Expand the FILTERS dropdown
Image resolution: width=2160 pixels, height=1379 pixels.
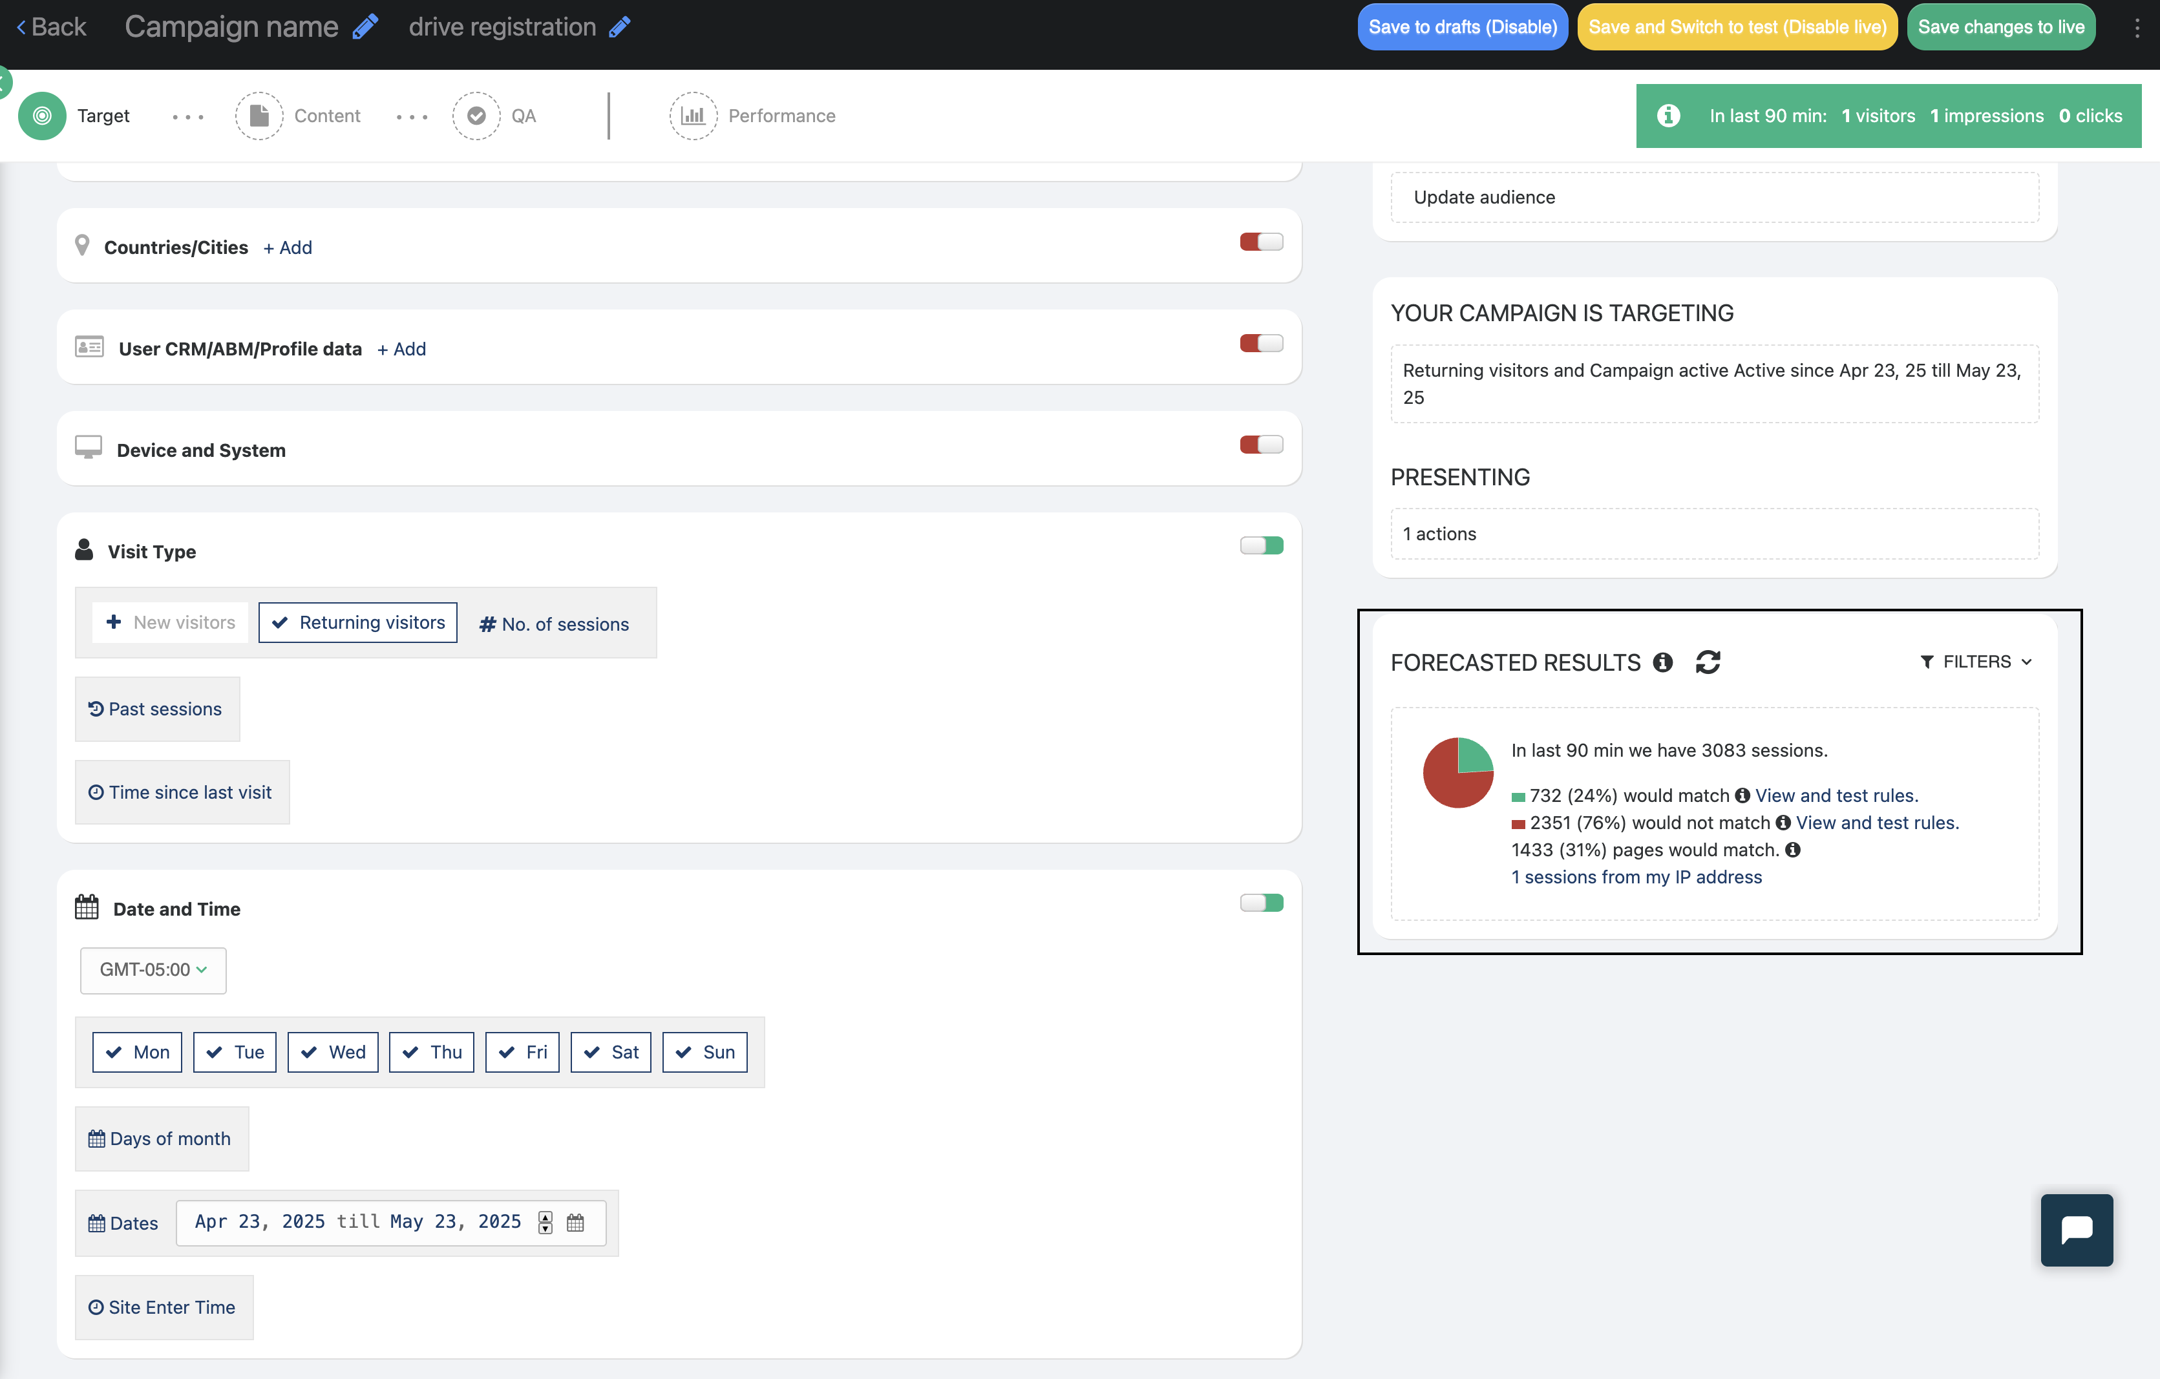pos(1976,662)
